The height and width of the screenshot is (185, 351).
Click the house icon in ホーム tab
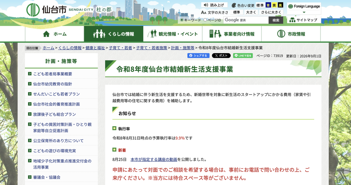pos(46,34)
